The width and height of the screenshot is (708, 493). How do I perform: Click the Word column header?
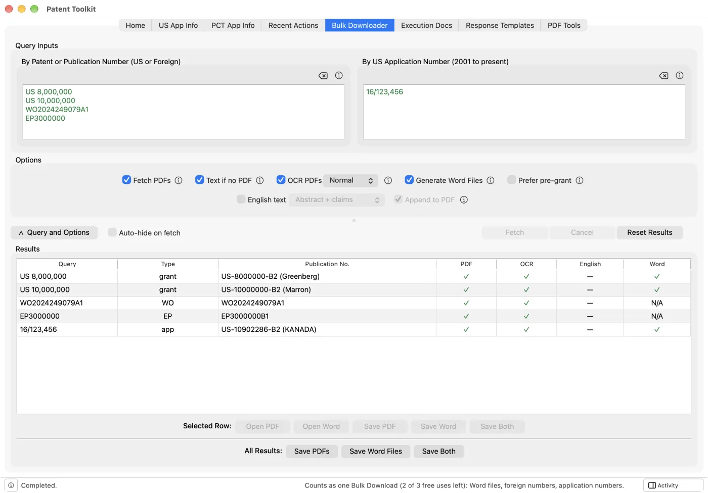pos(657,264)
